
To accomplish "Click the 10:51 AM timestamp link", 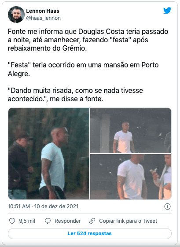I will coord(19,206).
